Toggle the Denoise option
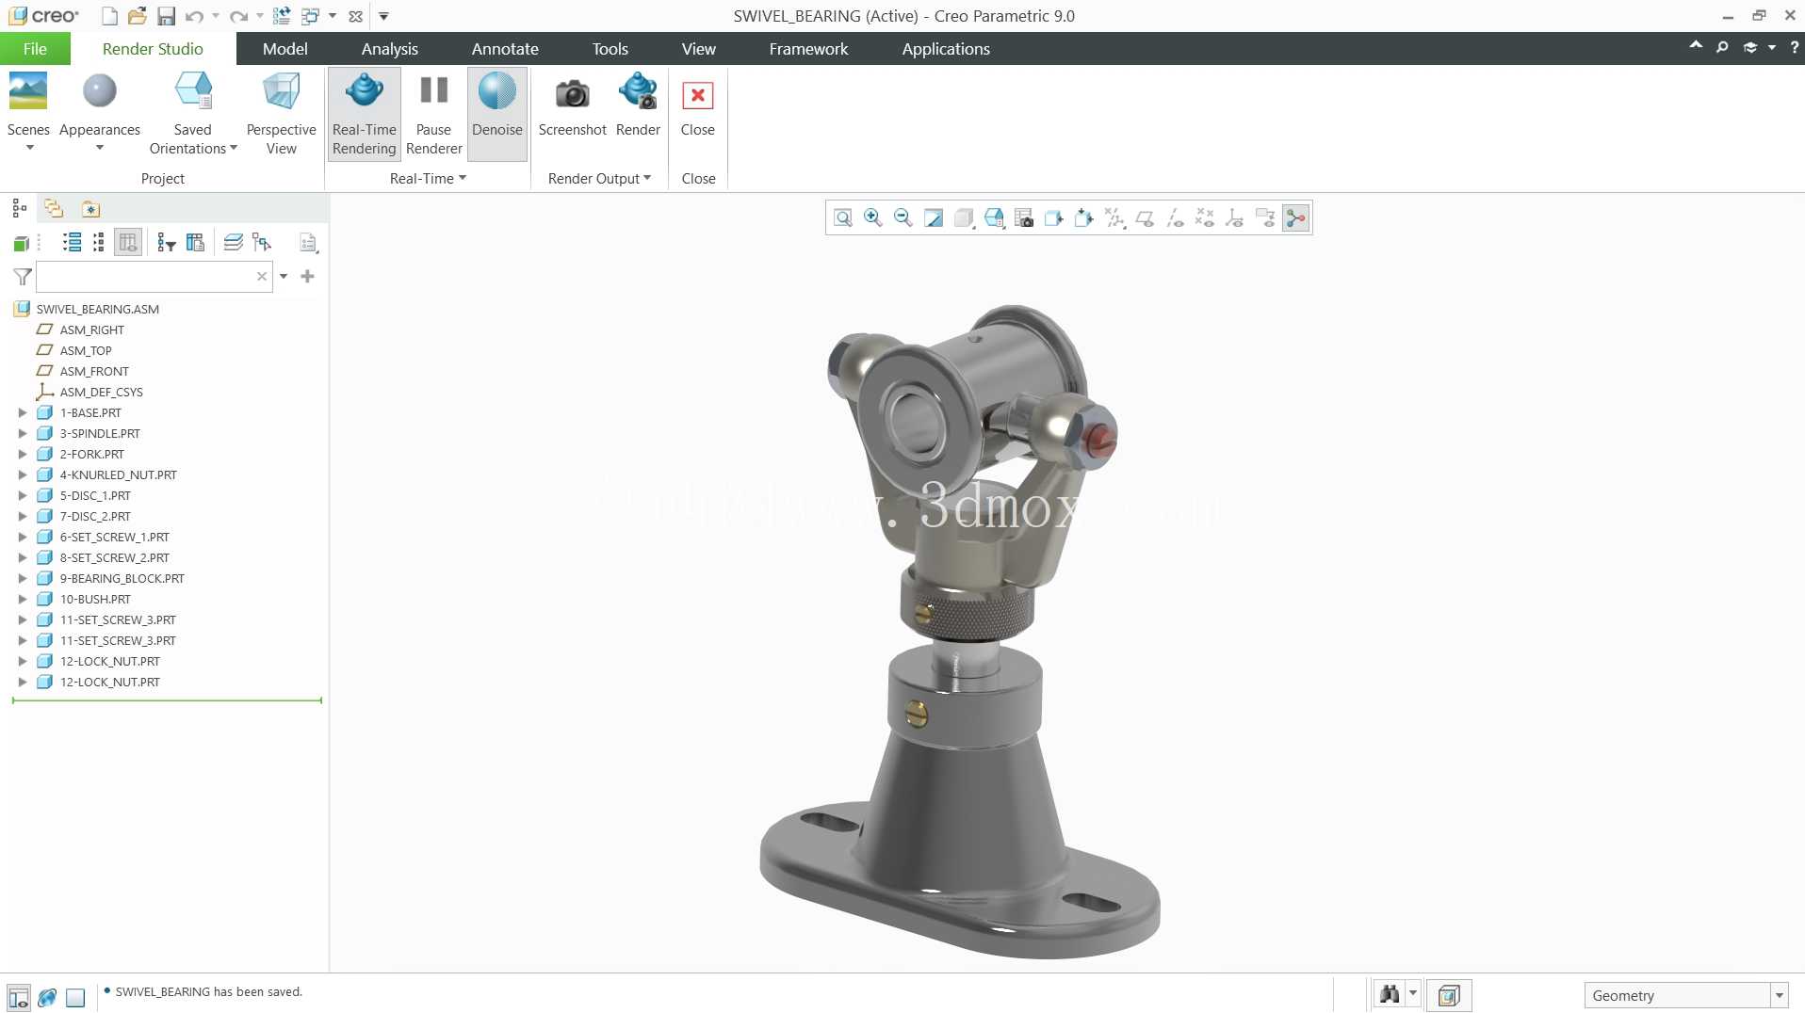 click(497, 113)
